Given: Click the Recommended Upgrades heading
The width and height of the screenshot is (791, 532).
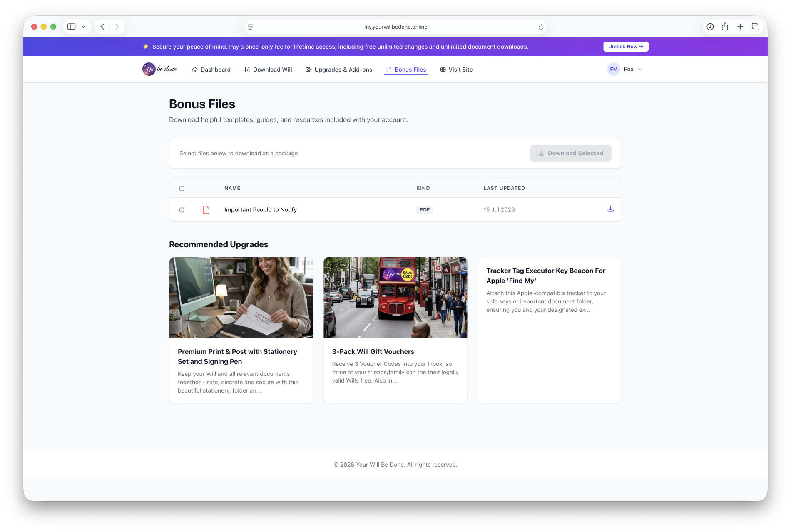Looking at the screenshot, I should (219, 244).
